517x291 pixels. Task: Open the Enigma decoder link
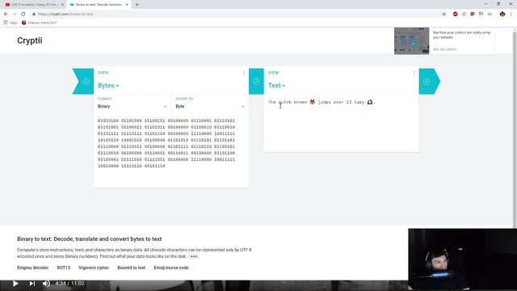click(x=32, y=268)
